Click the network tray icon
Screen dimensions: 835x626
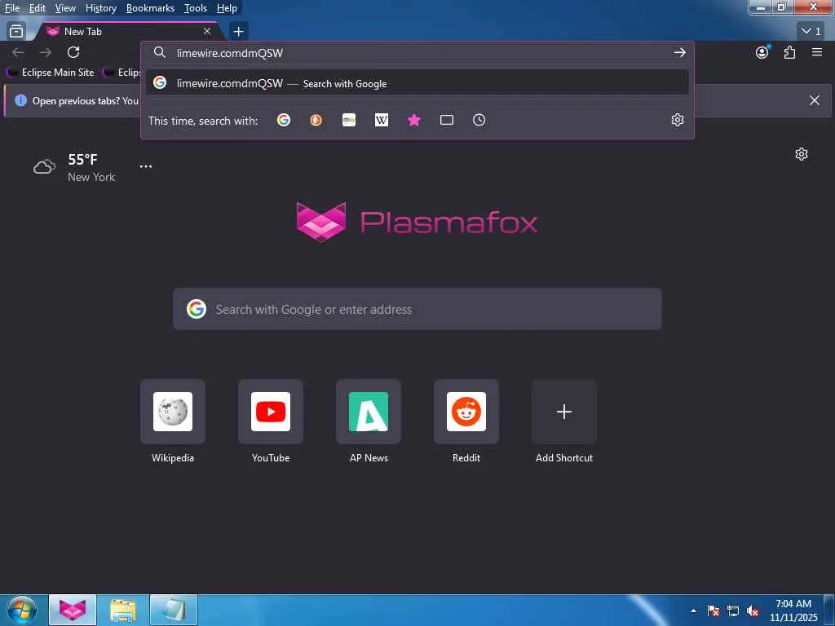[733, 611]
